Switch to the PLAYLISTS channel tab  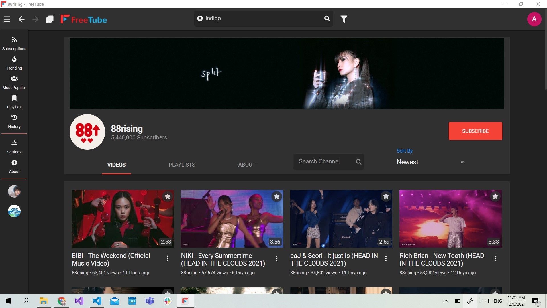[182, 165]
